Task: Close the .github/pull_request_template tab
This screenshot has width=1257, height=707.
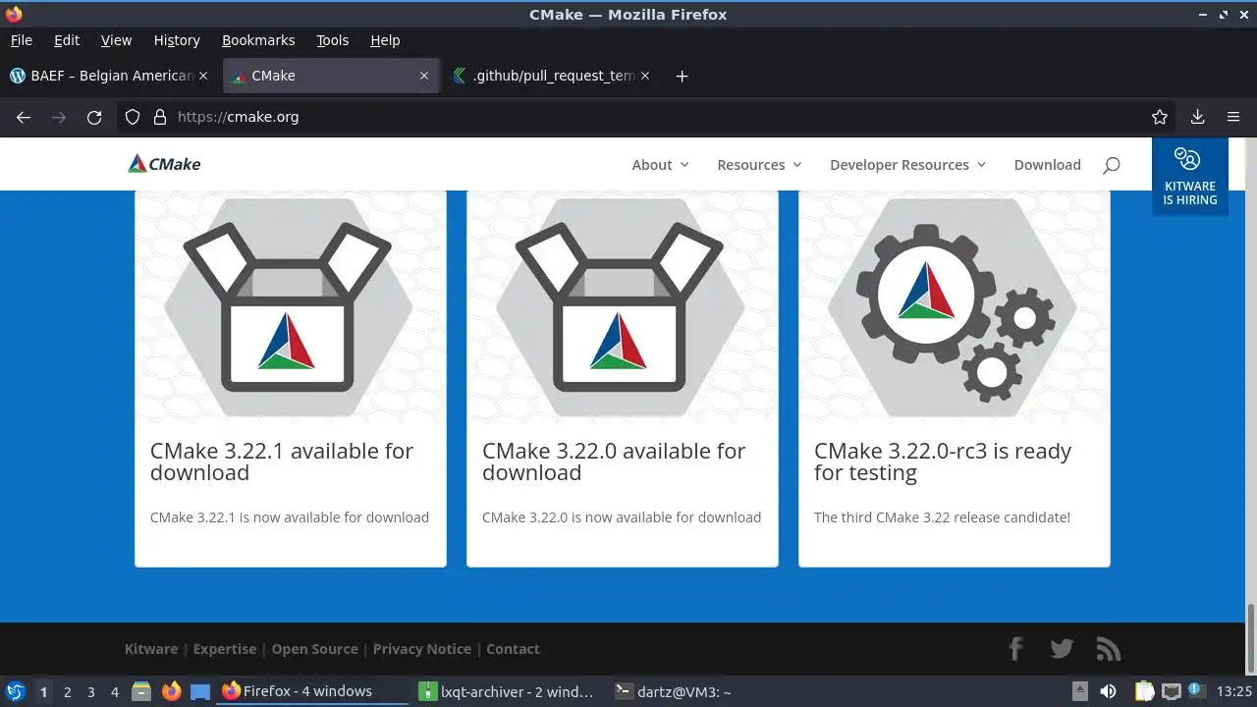Action: pos(644,76)
